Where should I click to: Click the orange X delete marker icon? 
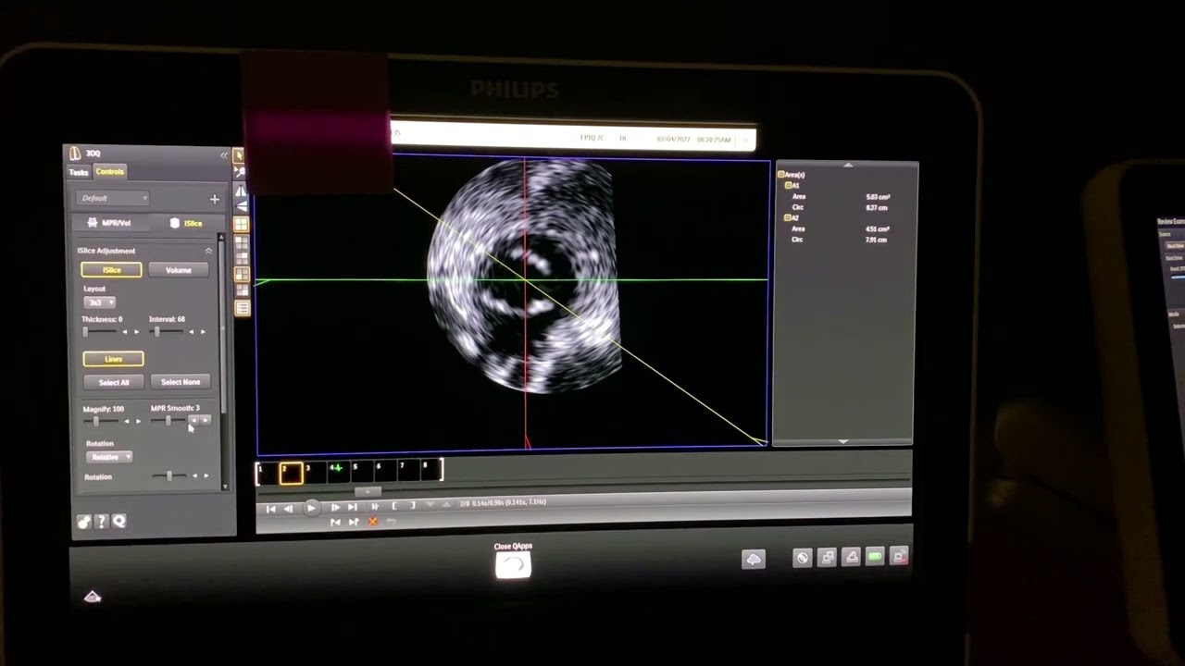(372, 522)
